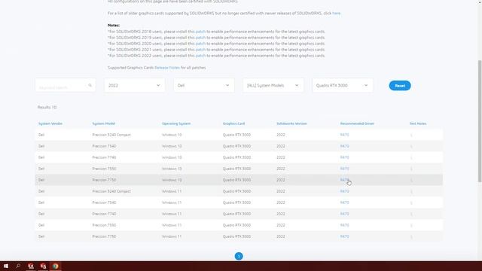
Task: Activate Chrome browser in taskbar
Action: pos(55,266)
